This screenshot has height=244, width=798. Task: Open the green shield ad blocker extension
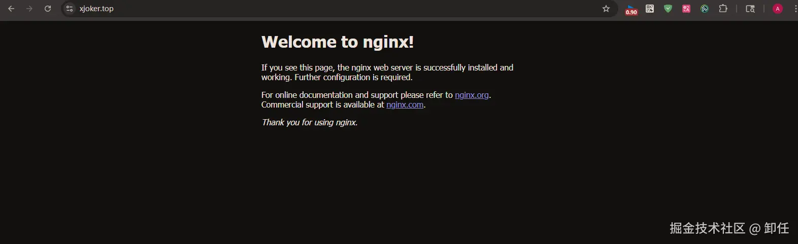[668, 9]
